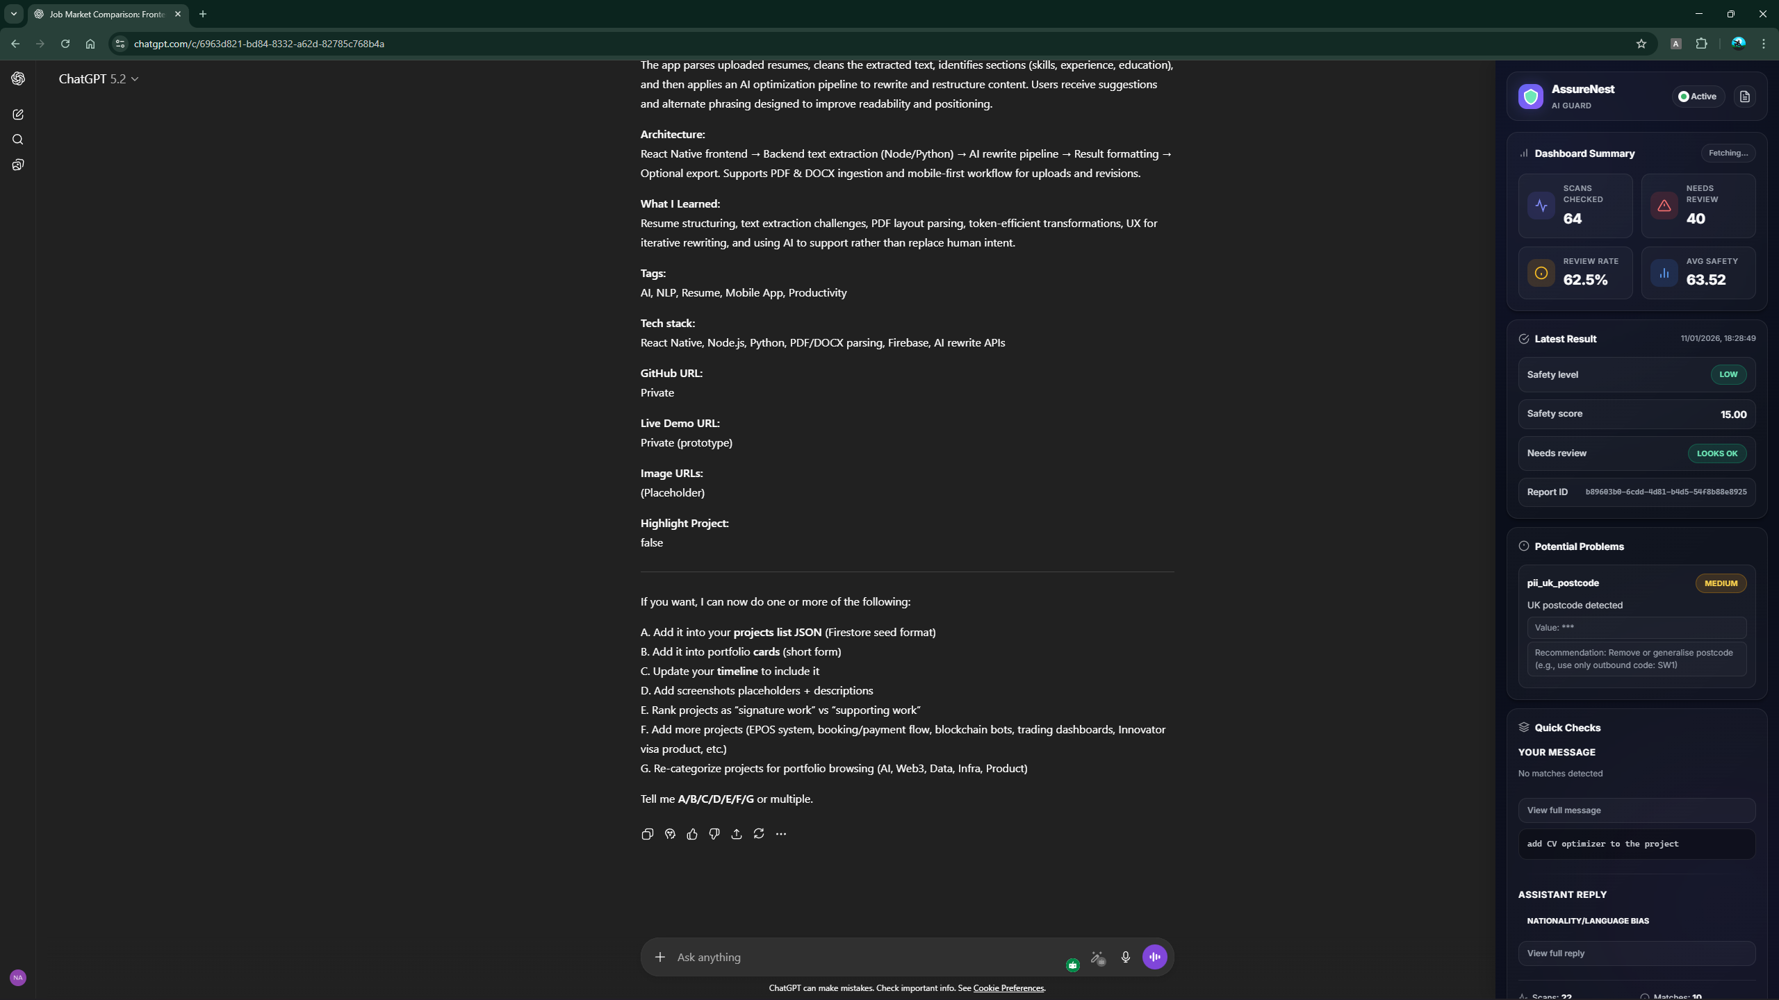Share the response via share icon
Viewport: 1779px width, 1000px height.
click(737, 834)
